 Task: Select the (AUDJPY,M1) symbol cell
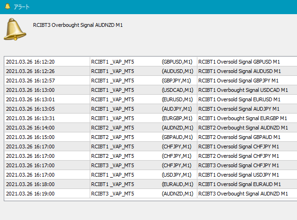click(x=177, y=109)
